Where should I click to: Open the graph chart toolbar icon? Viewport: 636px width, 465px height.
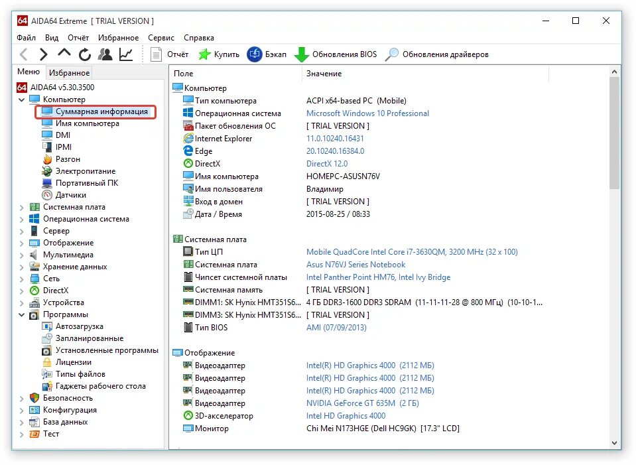tap(126, 54)
